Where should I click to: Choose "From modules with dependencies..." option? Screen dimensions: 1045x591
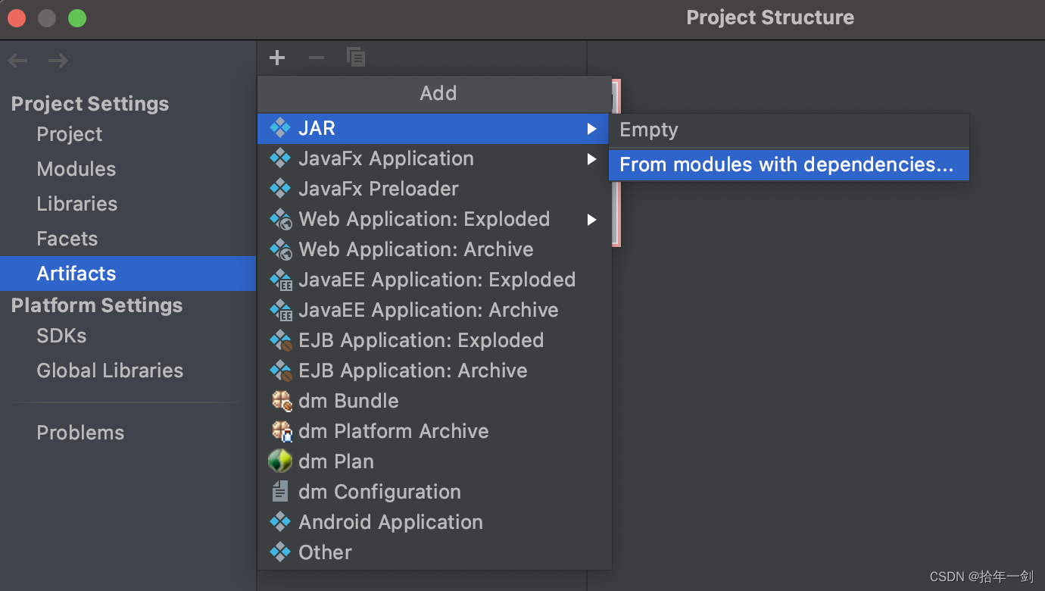tap(788, 164)
